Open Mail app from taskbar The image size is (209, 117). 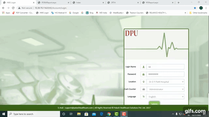point(94,114)
